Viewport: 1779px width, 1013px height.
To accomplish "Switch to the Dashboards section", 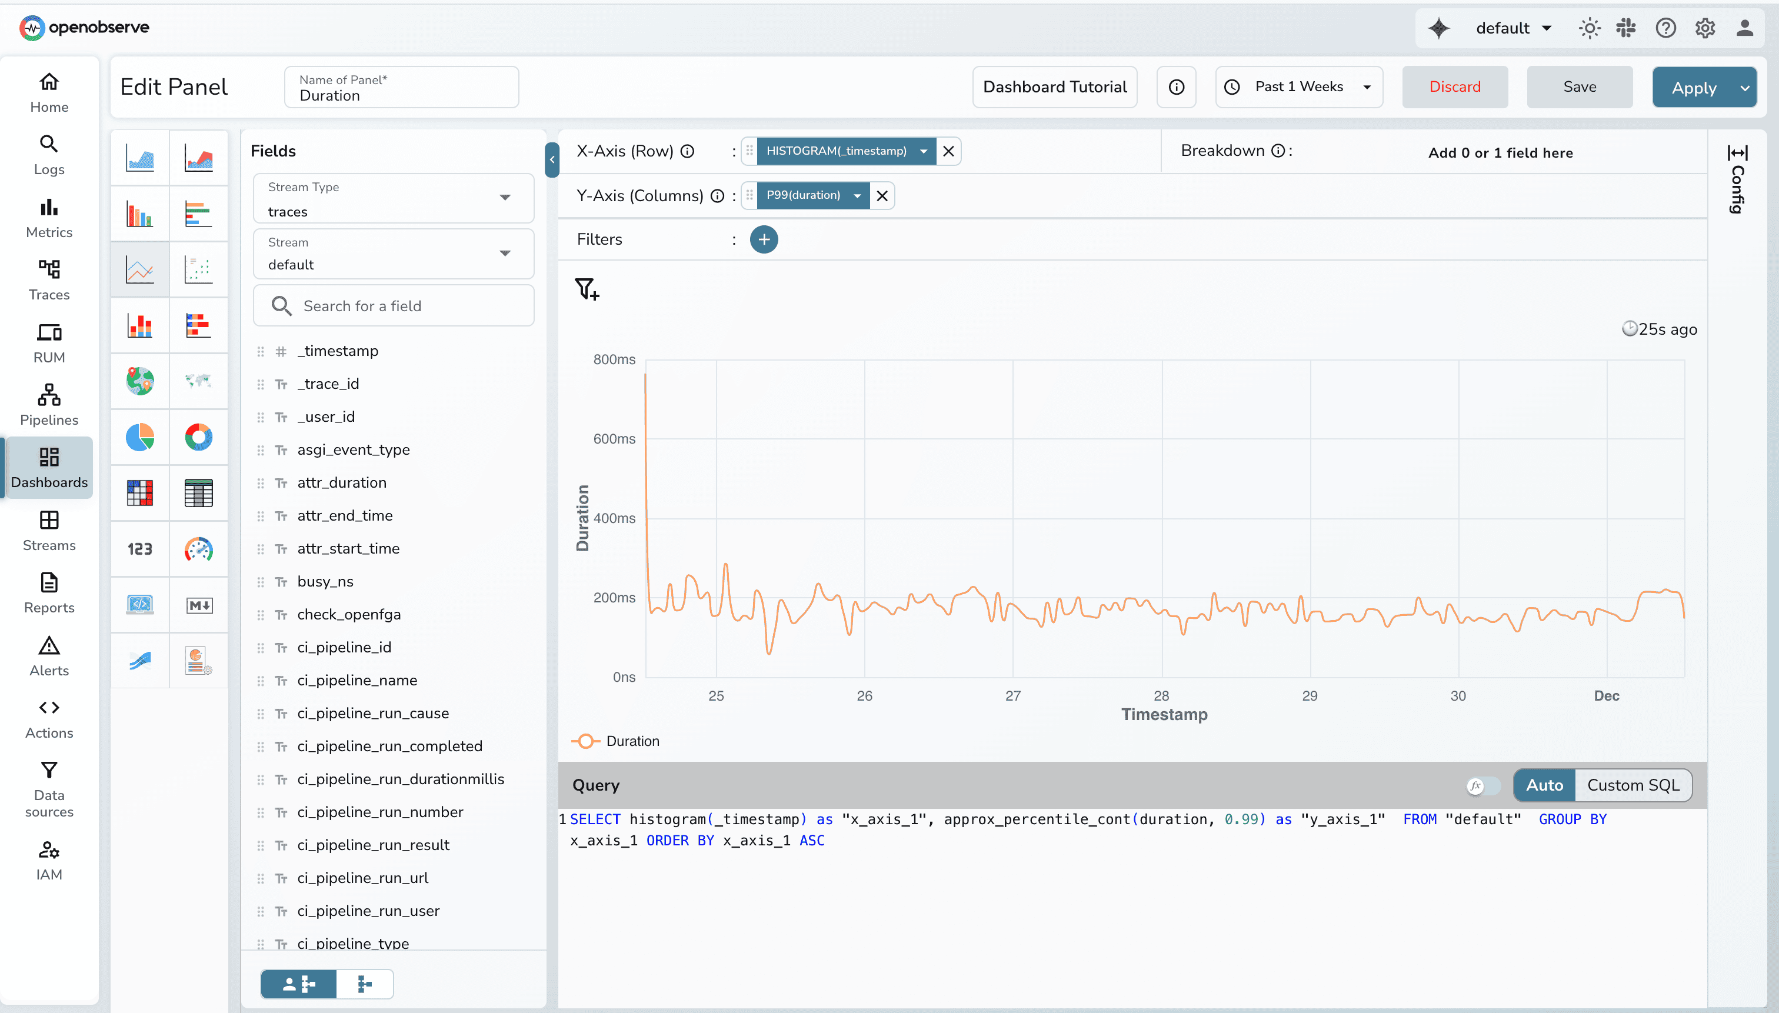I will [x=49, y=466].
